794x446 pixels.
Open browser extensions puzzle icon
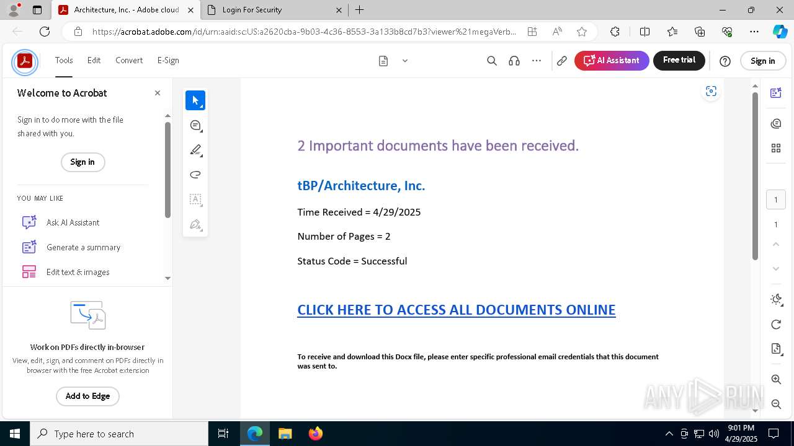click(615, 32)
